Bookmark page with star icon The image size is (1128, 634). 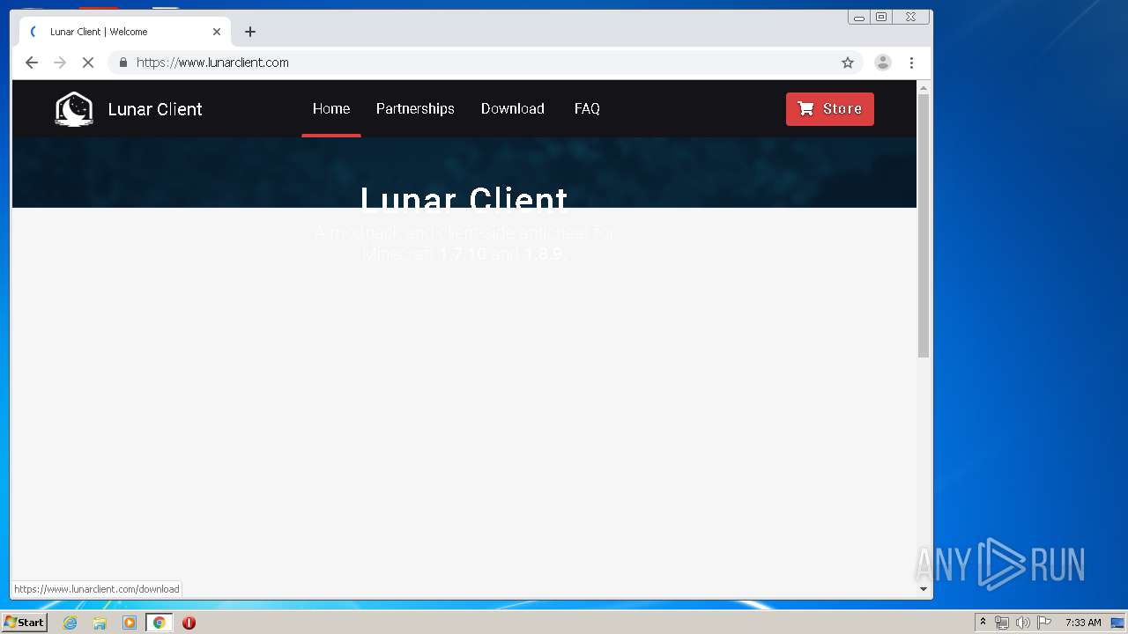click(x=848, y=63)
